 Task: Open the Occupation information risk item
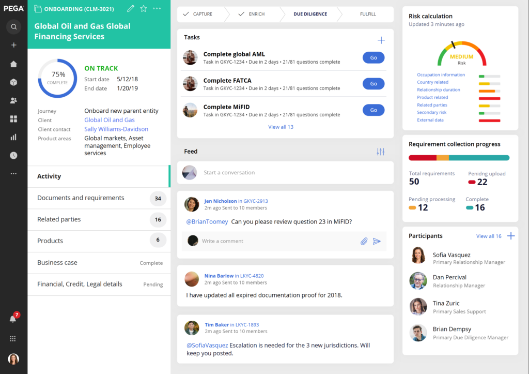coord(441,75)
